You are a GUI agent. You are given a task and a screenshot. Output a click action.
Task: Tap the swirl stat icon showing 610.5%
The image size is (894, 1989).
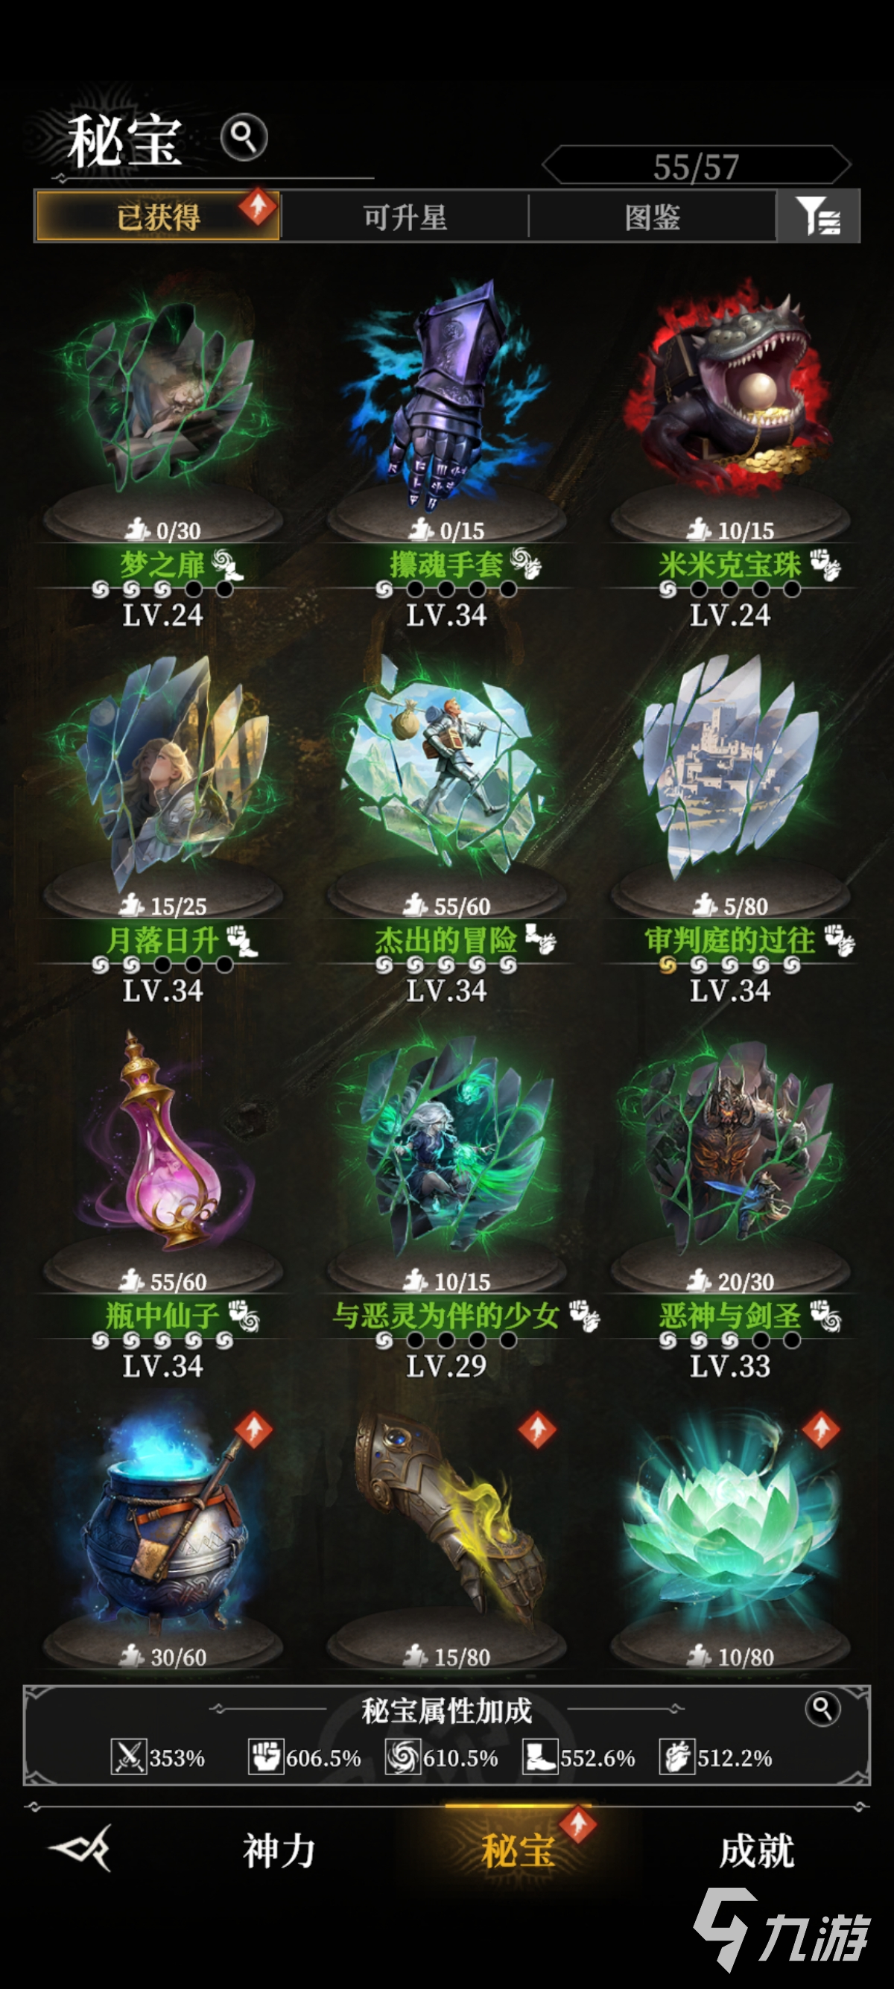pos(403,1757)
